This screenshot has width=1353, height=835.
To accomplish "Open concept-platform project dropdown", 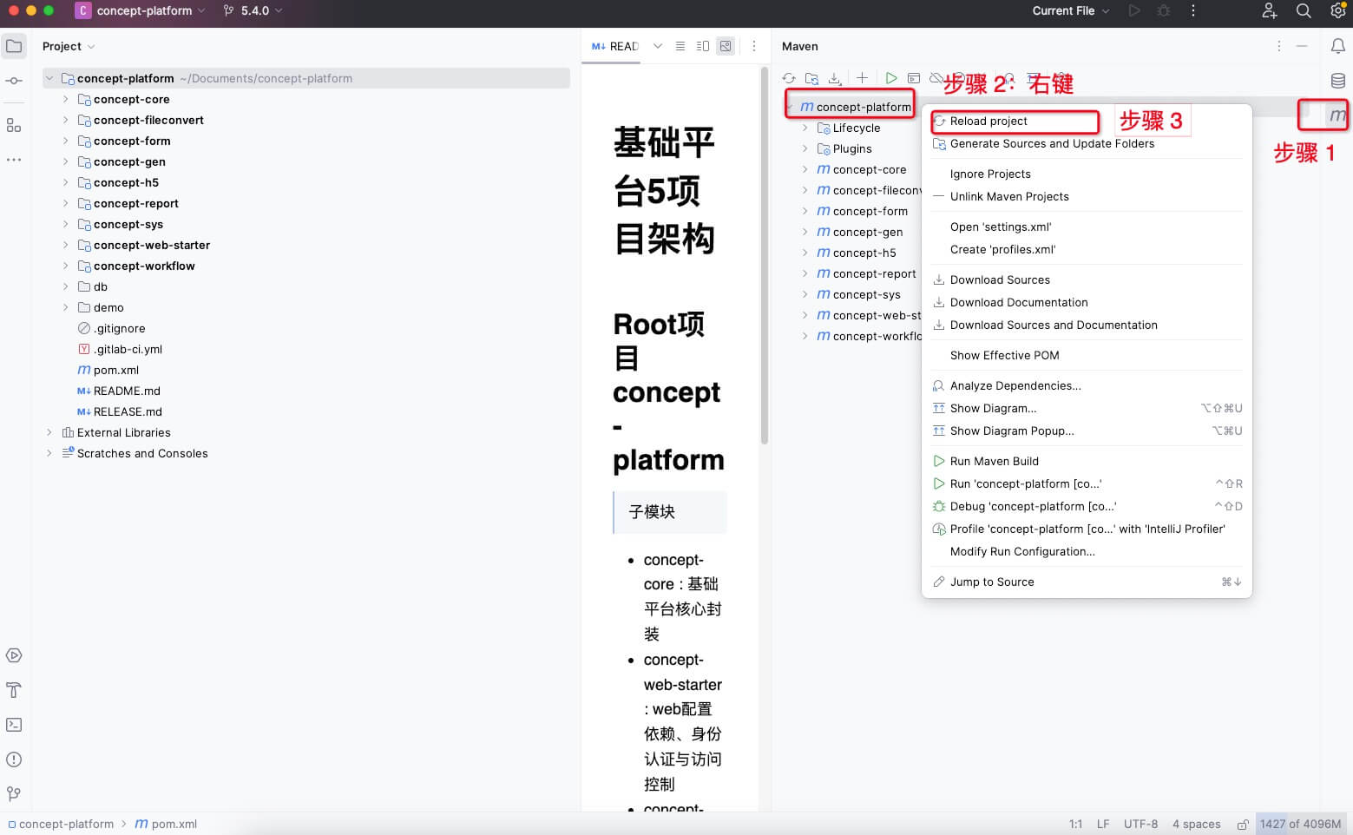I will pyautogui.click(x=141, y=10).
